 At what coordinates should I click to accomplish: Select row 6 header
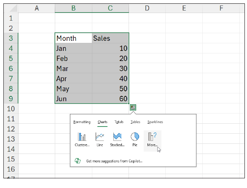(x=11, y=68)
